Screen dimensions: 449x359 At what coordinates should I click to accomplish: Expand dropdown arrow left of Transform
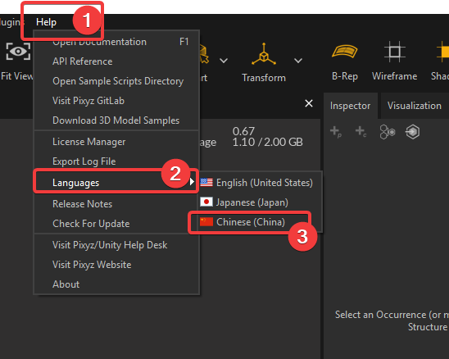pos(224,61)
